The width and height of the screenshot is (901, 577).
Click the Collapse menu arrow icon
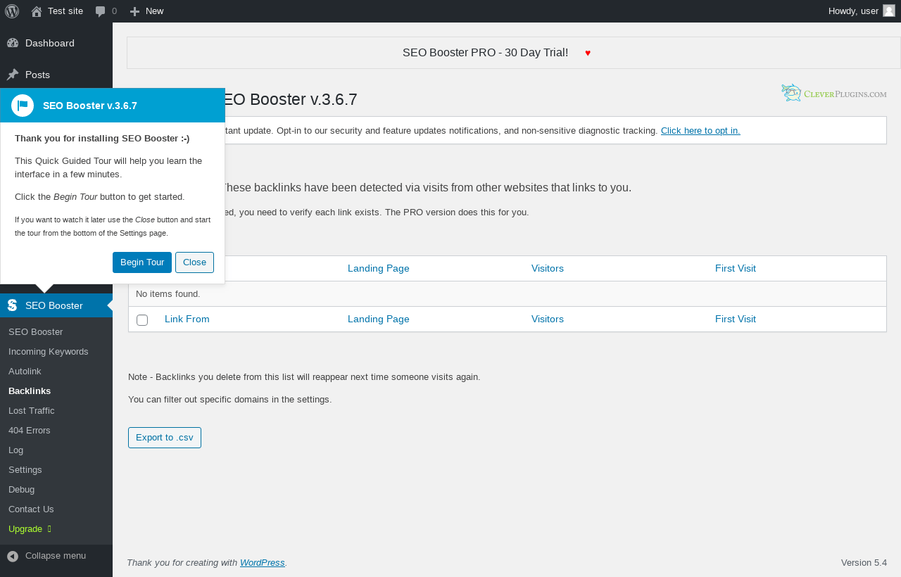click(13, 556)
